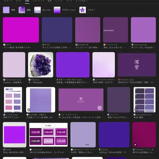Click the round badge on the むらさき image
The height and width of the screenshot is (159, 159).
click(x=100, y=108)
